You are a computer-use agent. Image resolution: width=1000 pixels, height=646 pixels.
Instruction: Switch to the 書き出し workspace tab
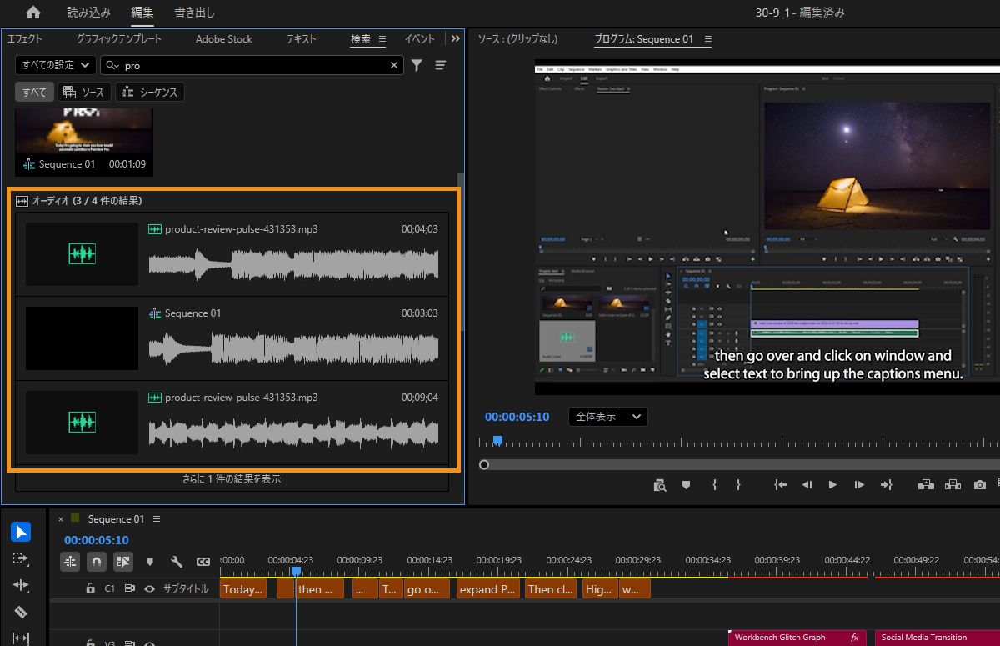tap(194, 13)
